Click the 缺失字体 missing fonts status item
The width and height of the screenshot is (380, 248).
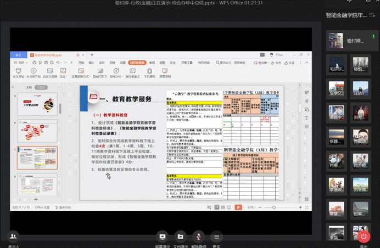63,207
